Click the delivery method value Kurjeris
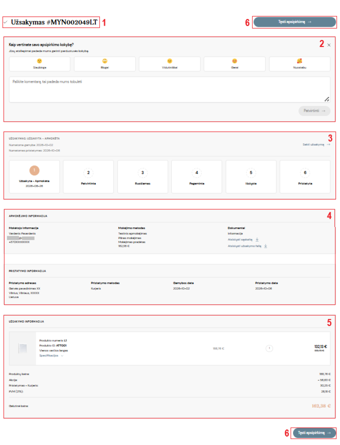Image resolution: width=340 pixels, height=445 pixels. [96, 288]
